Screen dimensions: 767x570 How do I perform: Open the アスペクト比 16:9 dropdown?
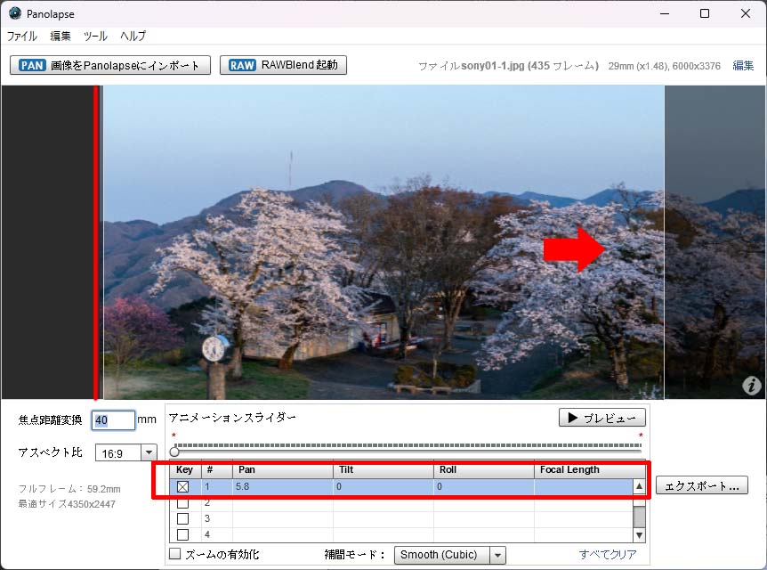coord(125,452)
